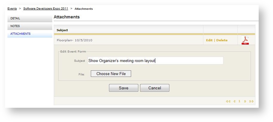Image resolution: width=273 pixels, height=122 pixels.
Task: Save the attachment form
Action: coord(123,88)
